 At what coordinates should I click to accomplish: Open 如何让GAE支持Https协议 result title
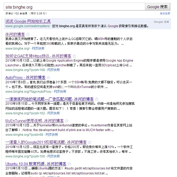(38, 56)
